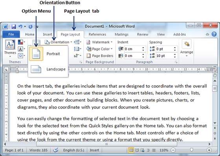Switch to Print Layout view button
Screen dimensions: 220x156
(131, 150)
